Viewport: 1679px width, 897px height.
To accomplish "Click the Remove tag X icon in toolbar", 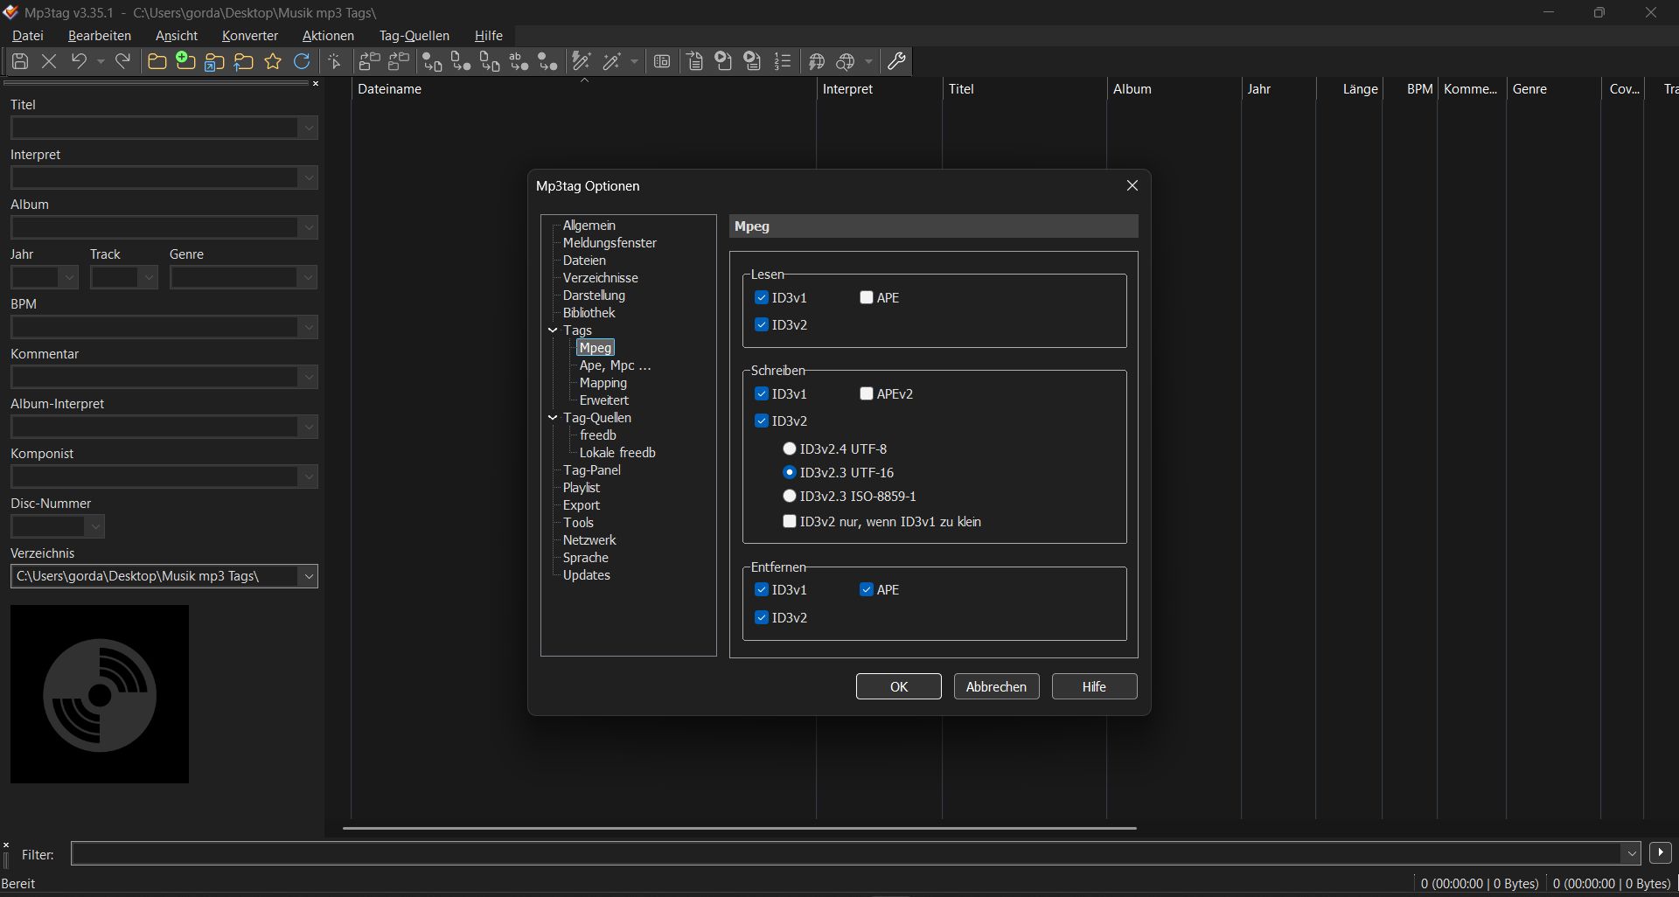I will tap(49, 61).
